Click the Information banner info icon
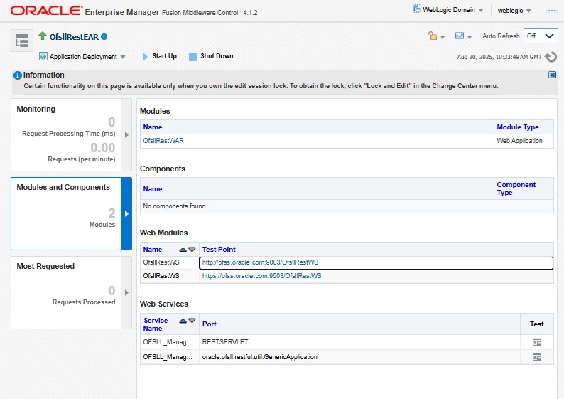The image size is (564, 399). (17, 75)
